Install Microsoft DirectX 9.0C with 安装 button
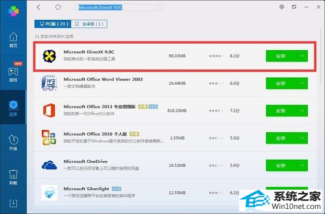This screenshot has height=214, width=325. point(281,56)
